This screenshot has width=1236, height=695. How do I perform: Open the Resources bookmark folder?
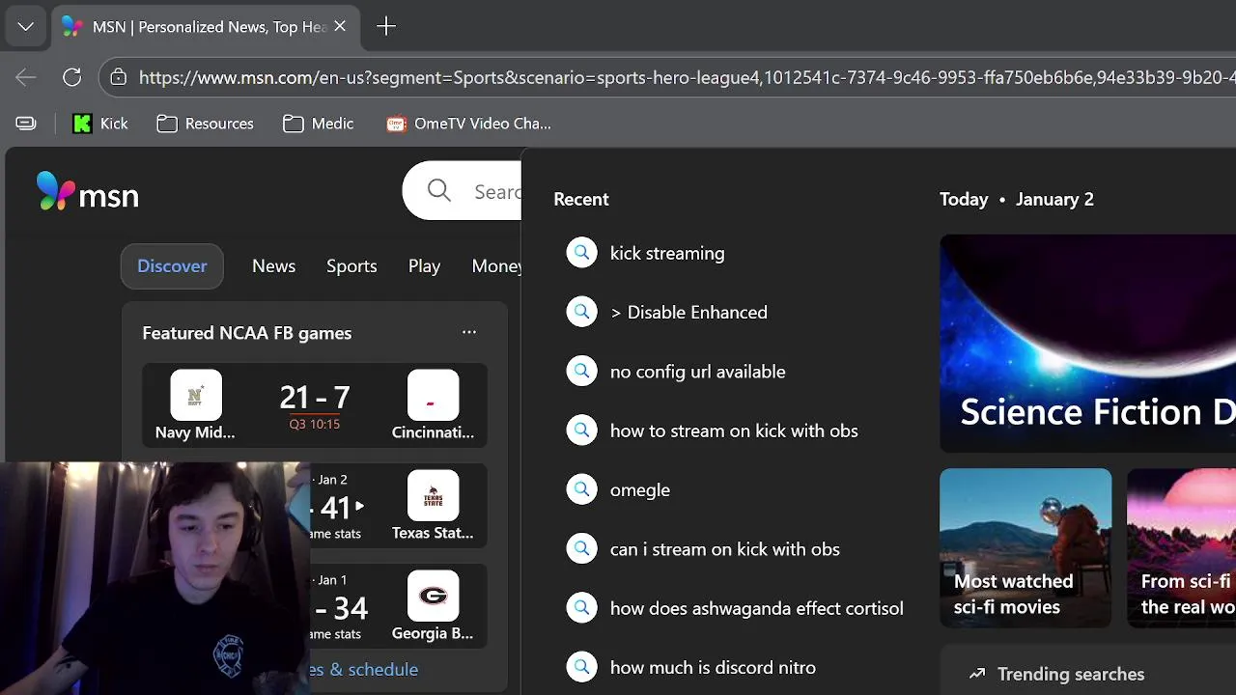[x=206, y=124]
